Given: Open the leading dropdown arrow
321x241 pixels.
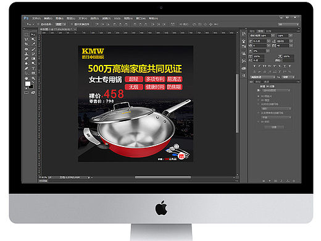Looking at the screenshot, I should click(x=291, y=41).
